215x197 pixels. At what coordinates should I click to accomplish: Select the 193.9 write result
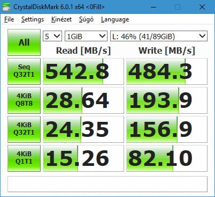coord(167,100)
